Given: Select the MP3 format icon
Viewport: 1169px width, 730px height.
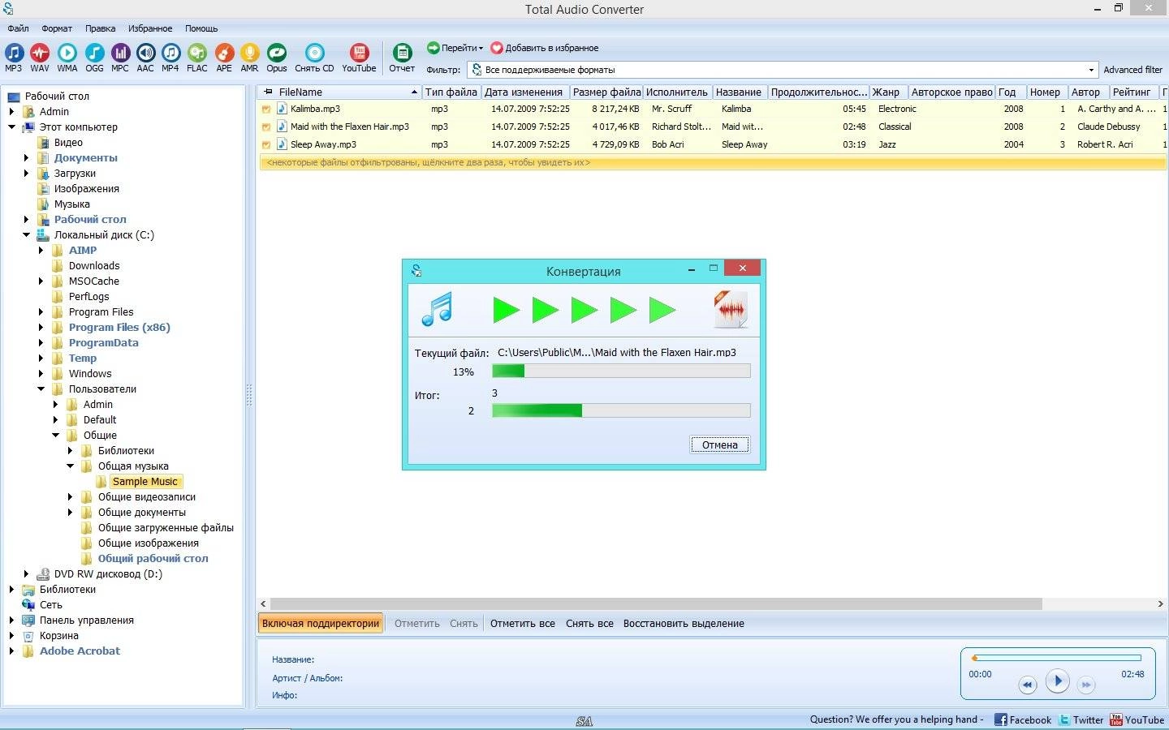Looking at the screenshot, I should pos(14,58).
